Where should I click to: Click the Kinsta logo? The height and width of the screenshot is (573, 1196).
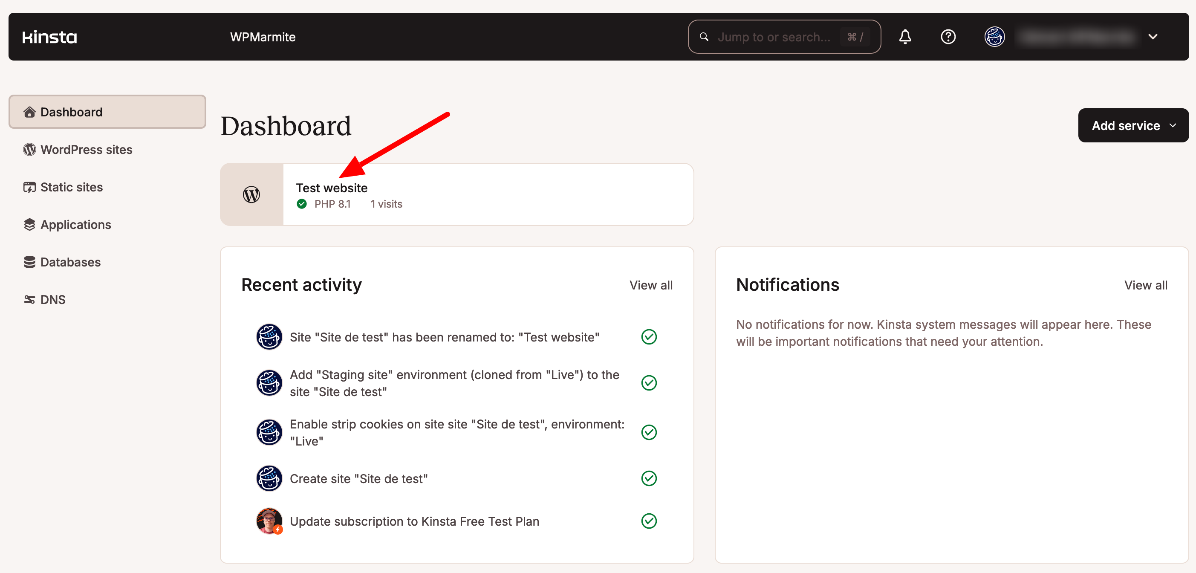tap(49, 37)
